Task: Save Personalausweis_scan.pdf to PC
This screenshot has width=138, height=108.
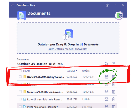Action: click(106, 107)
